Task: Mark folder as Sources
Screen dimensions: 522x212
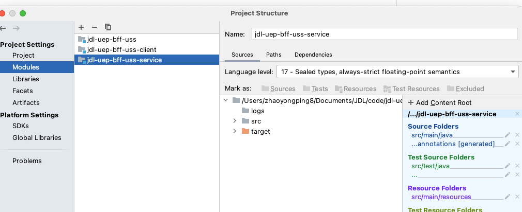Action: [278, 89]
